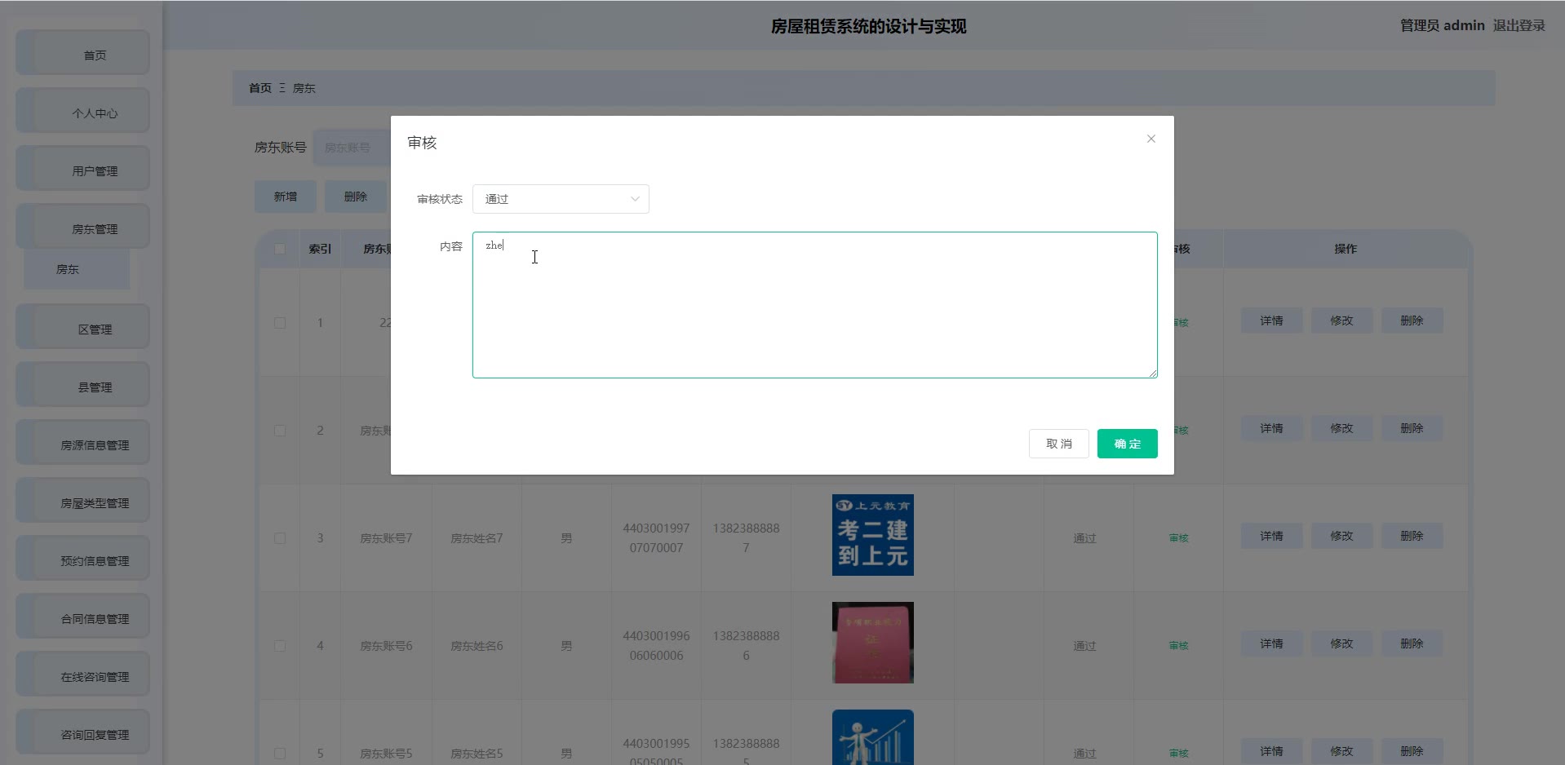Click 详情 for 房东账号5 row

[1271, 751]
